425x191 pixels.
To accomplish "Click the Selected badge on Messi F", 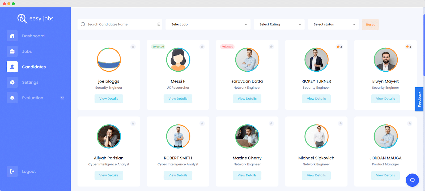I will click(158, 47).
